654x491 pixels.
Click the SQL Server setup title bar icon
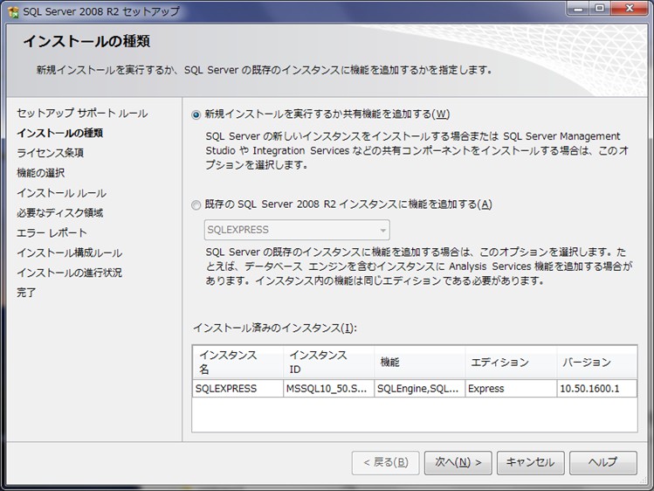(x=13, y=11)
